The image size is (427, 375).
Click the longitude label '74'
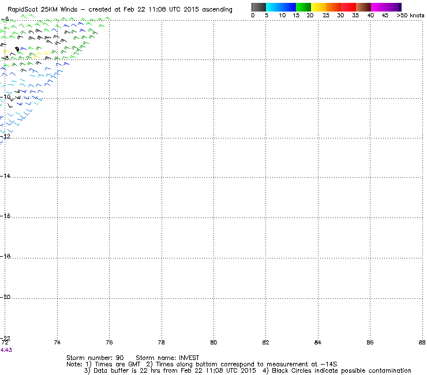coord(57,342)
